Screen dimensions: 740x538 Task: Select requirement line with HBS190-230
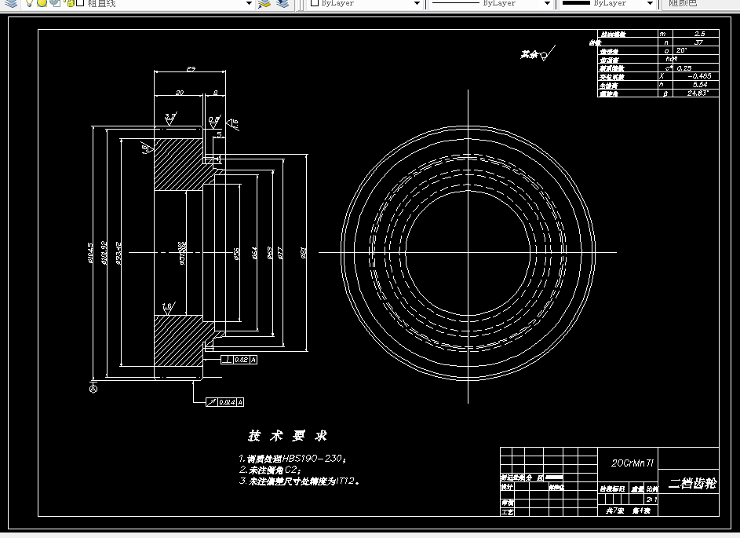pyautogui.click(x=293, y=458)
